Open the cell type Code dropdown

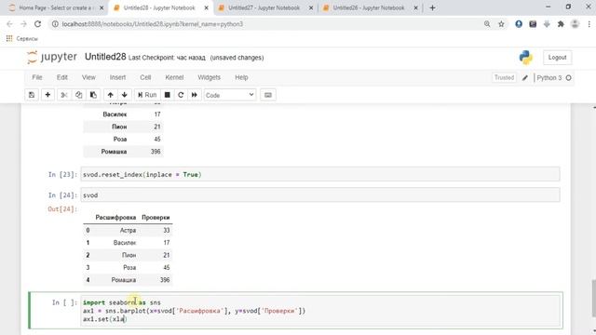[230, 95]
